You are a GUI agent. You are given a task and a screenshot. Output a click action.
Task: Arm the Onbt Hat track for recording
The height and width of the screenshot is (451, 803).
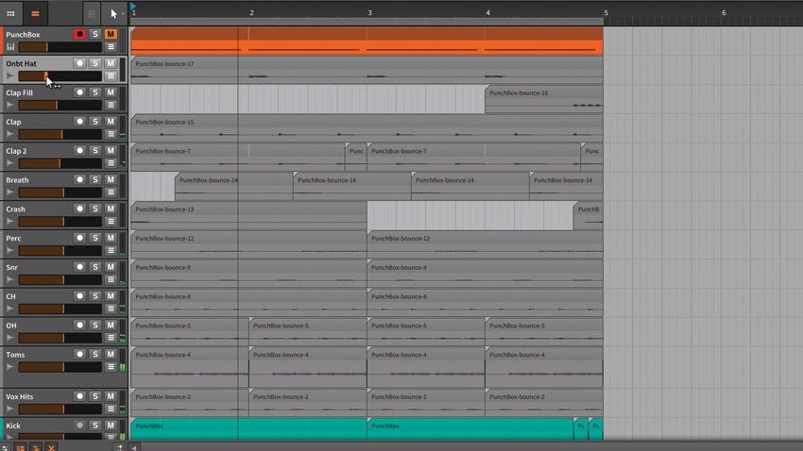(x=79, y=63)
